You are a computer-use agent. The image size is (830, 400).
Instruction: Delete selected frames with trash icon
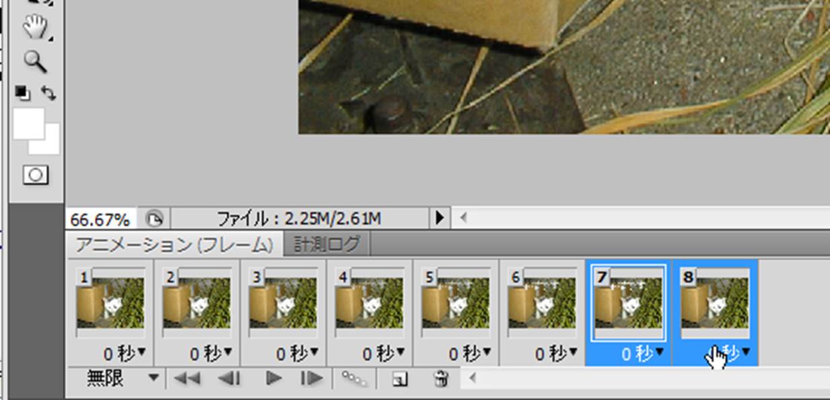tap(441, 379)
